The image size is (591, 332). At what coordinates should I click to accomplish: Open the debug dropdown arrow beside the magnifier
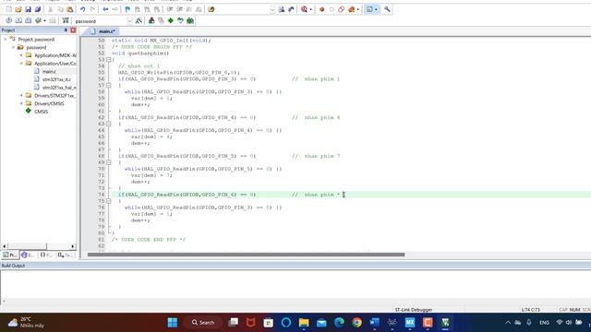coord(311,9)
